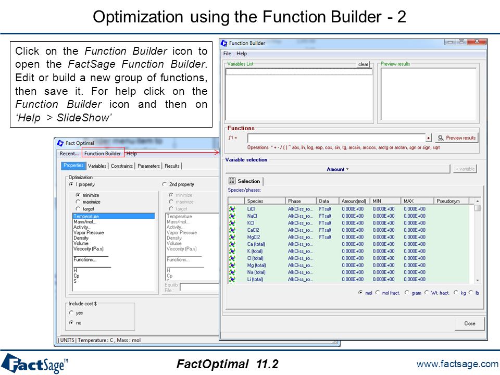The height and width of the screenshot is (375, 500).
Task: Click the Na (total) row icon
Action: click(232, 272)
